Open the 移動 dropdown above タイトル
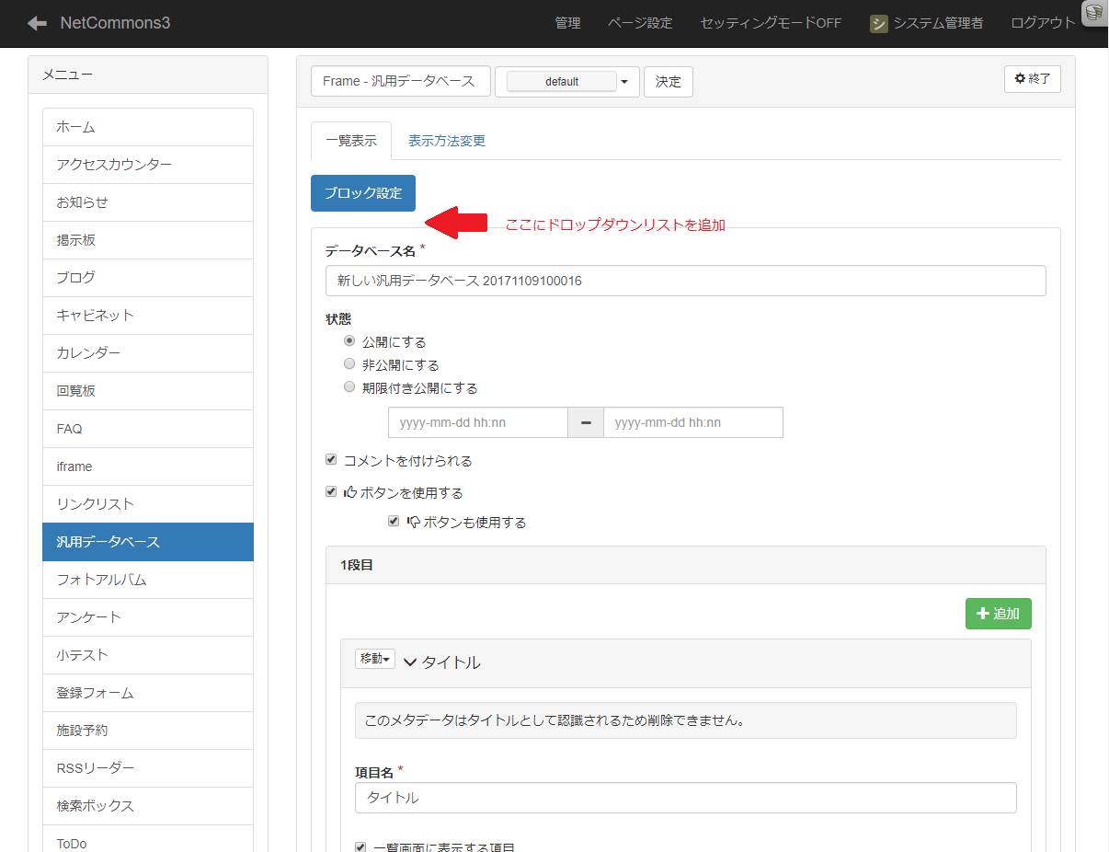Viewport: 1109px width, 852px height. (374, 659)
